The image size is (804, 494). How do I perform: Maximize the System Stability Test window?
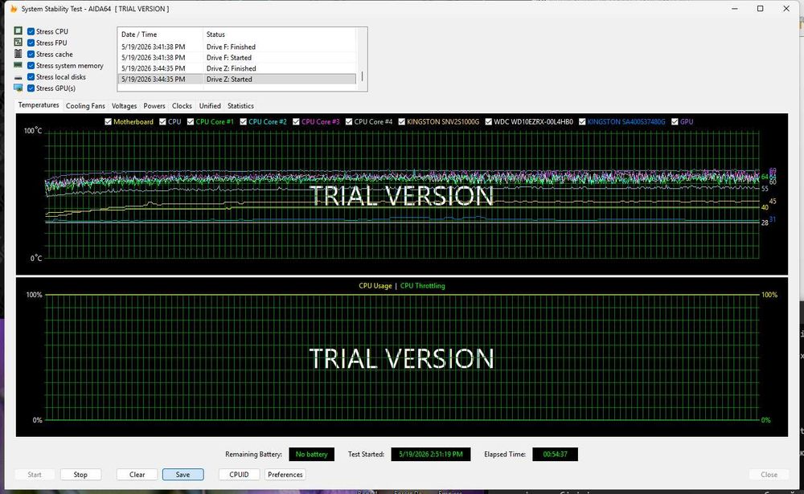click(x=761, y=9)
